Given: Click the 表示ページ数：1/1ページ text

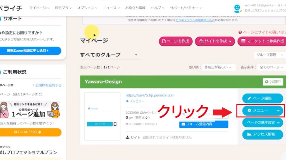Looking at the screenshot, I should 100,67.
